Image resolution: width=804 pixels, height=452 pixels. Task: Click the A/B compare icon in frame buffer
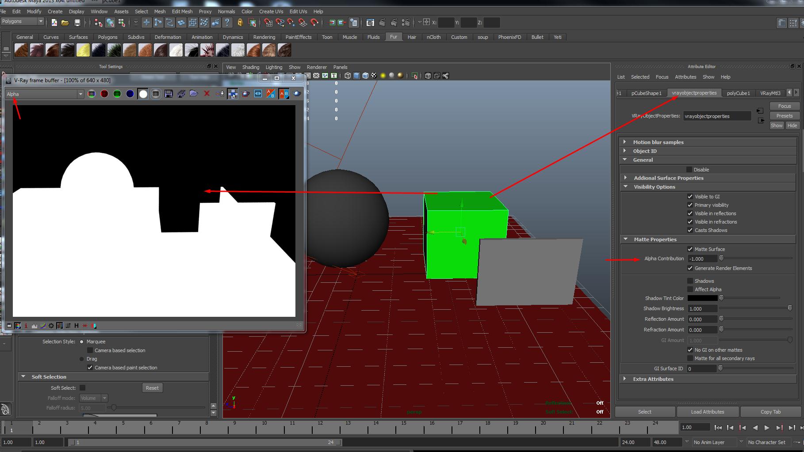coord(271,94)
